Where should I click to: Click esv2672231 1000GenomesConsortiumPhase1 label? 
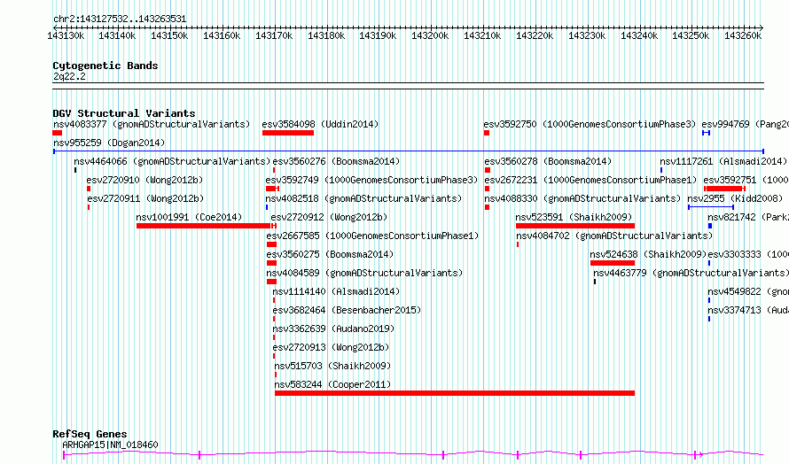[x=590, y=180]
